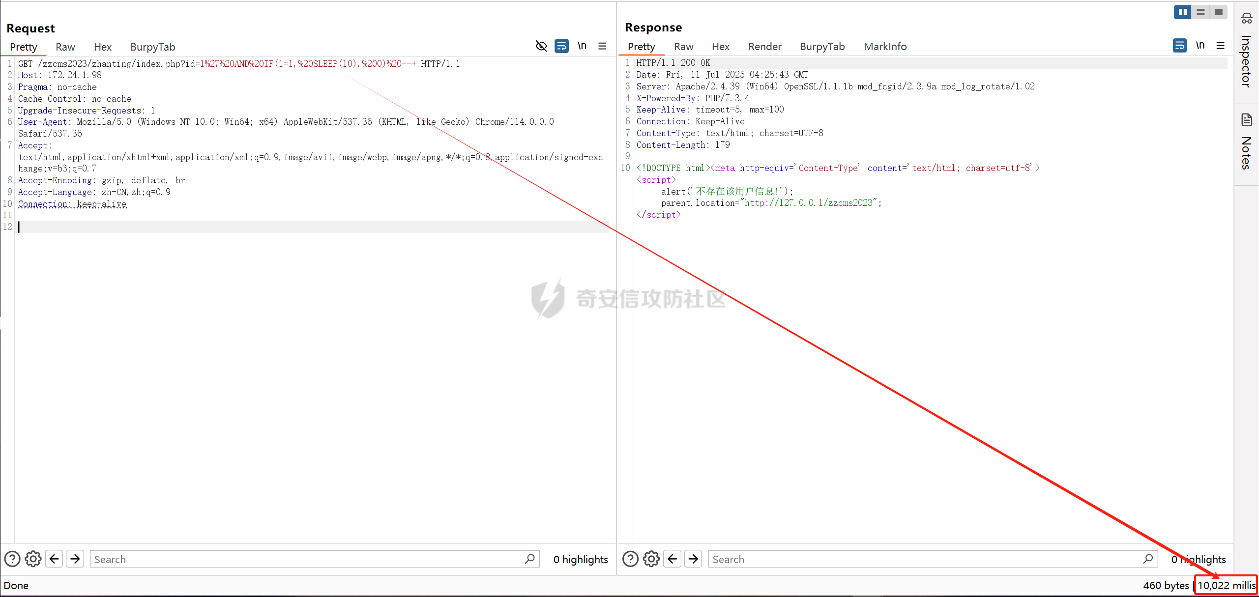Click the alert script line in response body
The image size is (1259, 597).
click(x=727, y=192)
